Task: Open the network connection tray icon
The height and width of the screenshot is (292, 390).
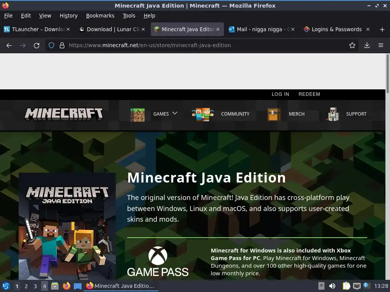Action: [x=357, y=286]
